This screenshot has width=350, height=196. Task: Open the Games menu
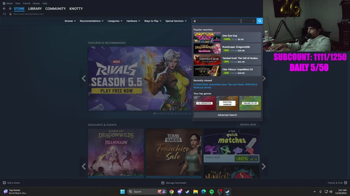(x=36, y=3)
